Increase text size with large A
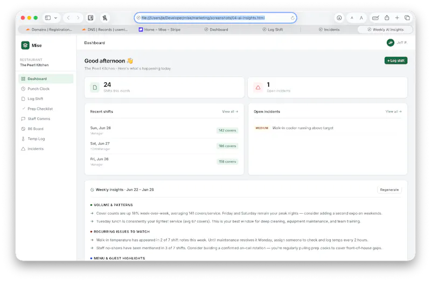 pyautogui.click(x=361, y=18)
